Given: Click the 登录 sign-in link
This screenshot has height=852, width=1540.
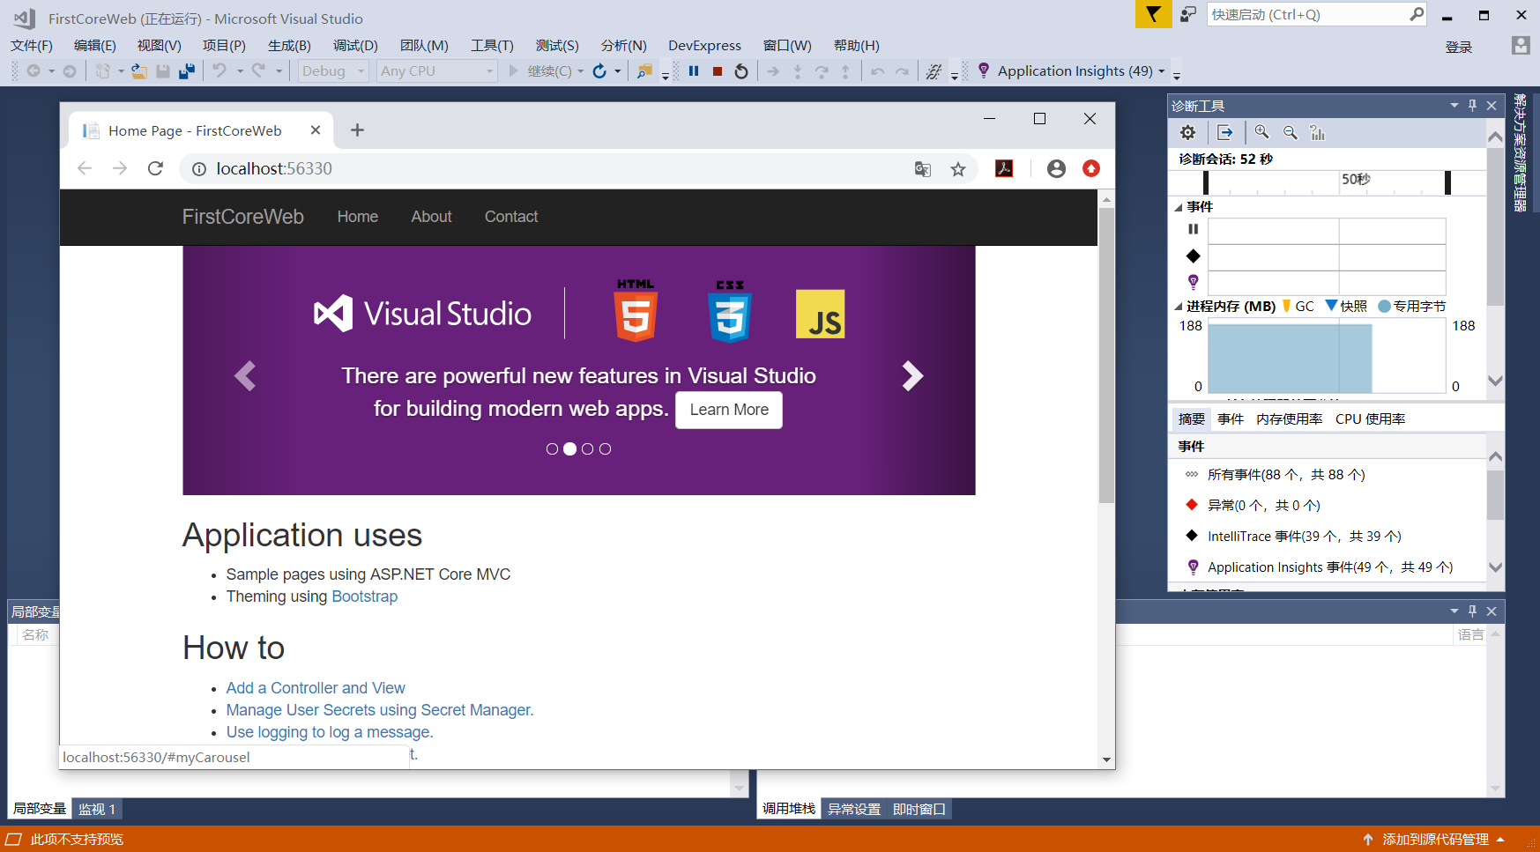Looking at the screenshot, I should [1459, 47].
